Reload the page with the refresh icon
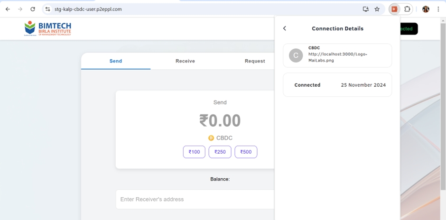The width and height of the screenshot is (446, 220). tap(32, 9)
